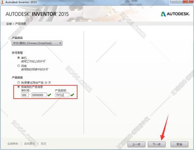Click the 产品语言 label text
The width and height of the screenshot is (194, 150).
pos(17,38)
